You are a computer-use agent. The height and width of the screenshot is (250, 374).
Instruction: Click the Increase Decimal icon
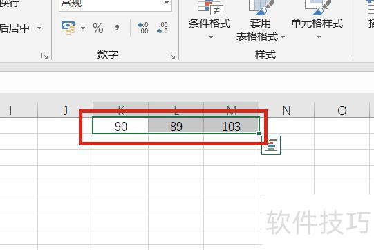(143, 28)
